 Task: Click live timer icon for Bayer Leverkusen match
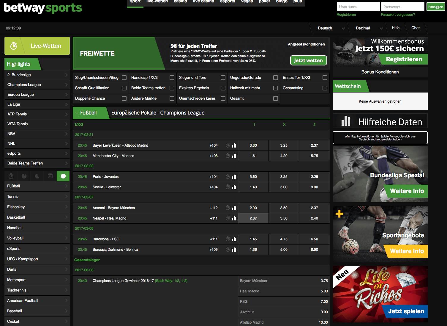228,145
